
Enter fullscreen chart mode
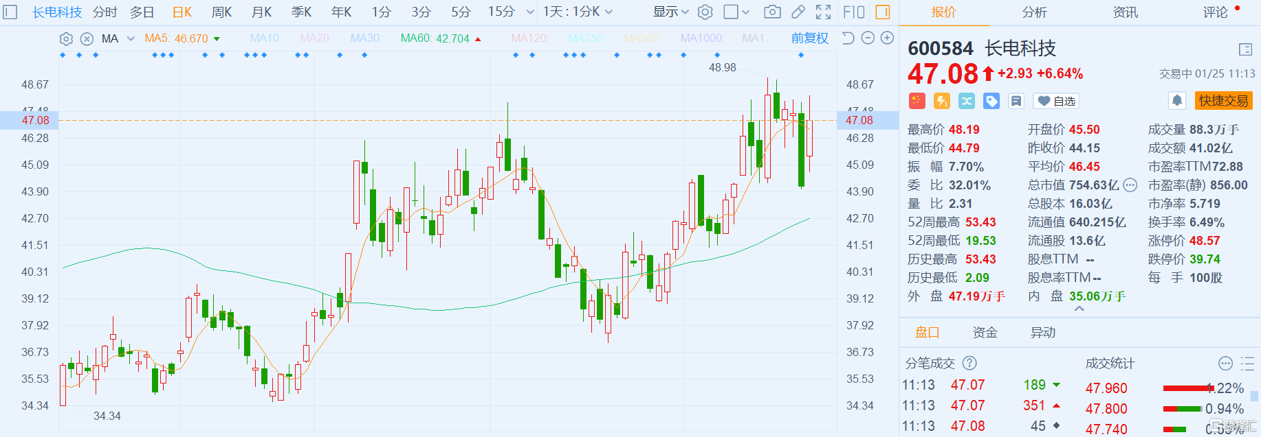[x=823, y=12]
